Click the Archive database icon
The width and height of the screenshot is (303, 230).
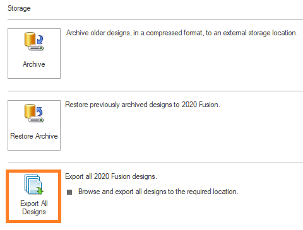pos(34,42)
